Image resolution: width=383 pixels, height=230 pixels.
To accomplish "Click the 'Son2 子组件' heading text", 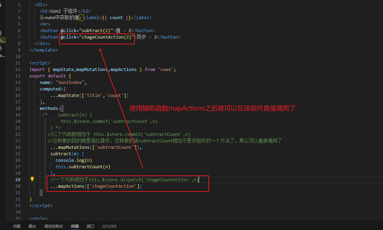I will pos(64,11).
